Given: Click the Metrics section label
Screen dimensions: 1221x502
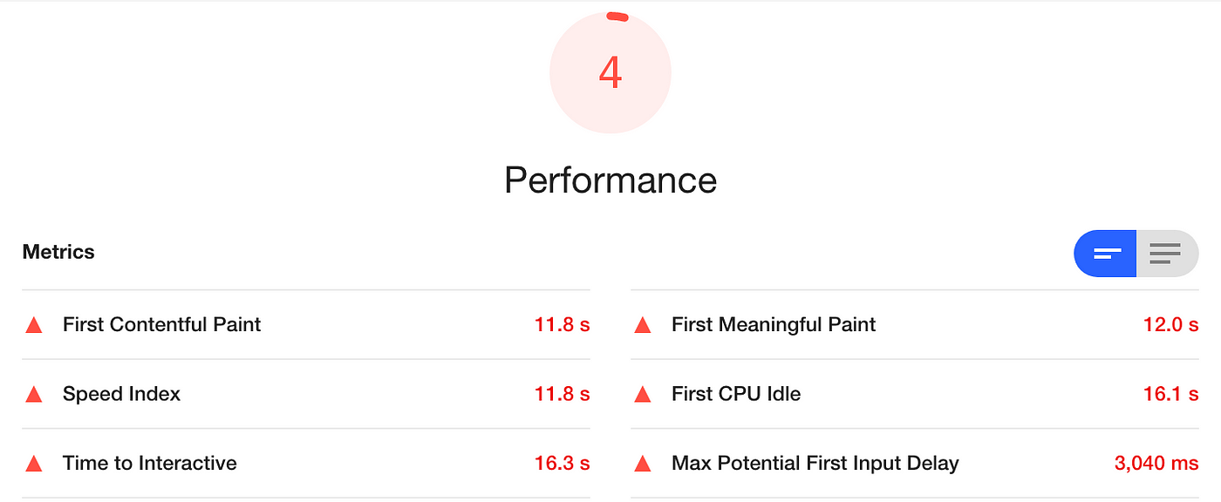Looking at the screenshot, I should [58, 252].
